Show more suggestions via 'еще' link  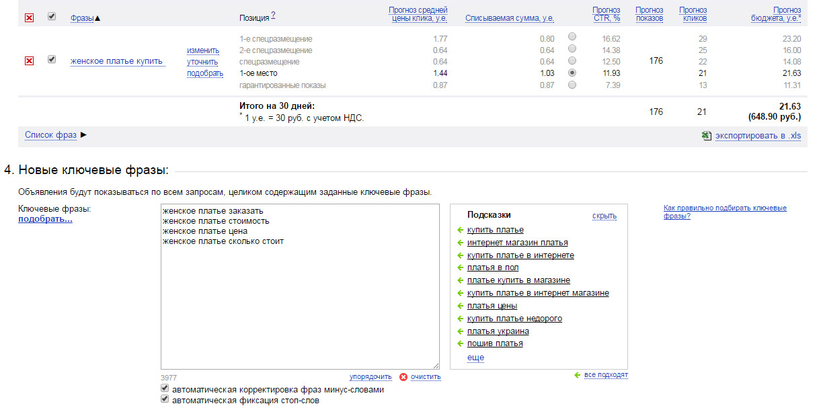point(475,358)
